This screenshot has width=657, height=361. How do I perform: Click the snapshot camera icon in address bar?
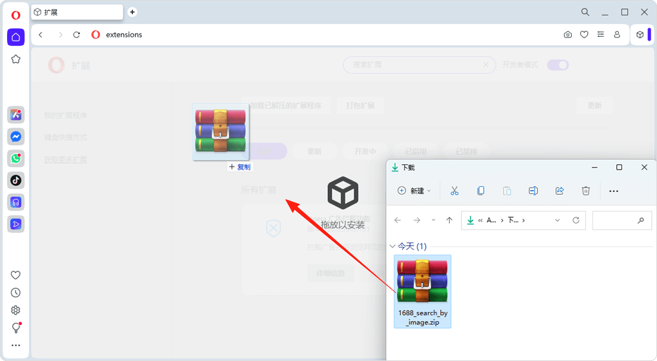click(x=567, y=35)
